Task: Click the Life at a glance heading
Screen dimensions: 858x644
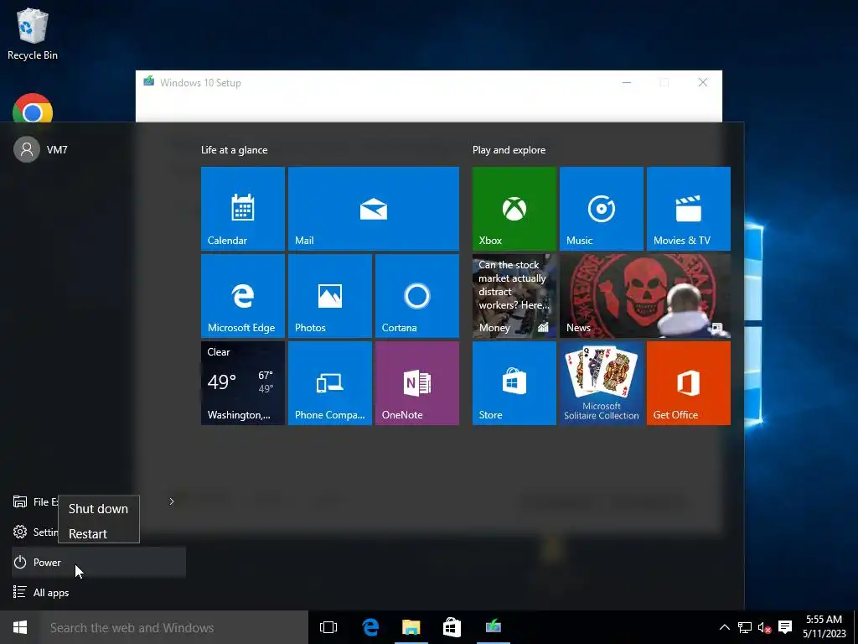Action: pyautogui.click(x=235, y=150)
